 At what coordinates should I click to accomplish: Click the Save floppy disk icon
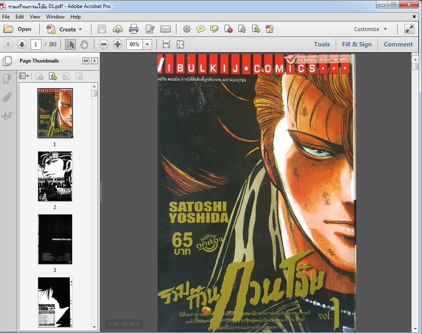102,29
